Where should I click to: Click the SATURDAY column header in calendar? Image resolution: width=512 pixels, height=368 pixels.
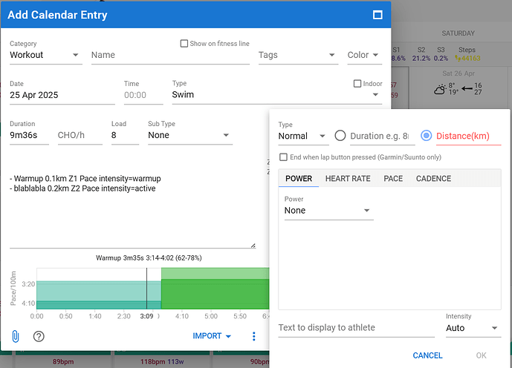click(x=458, y=33)
